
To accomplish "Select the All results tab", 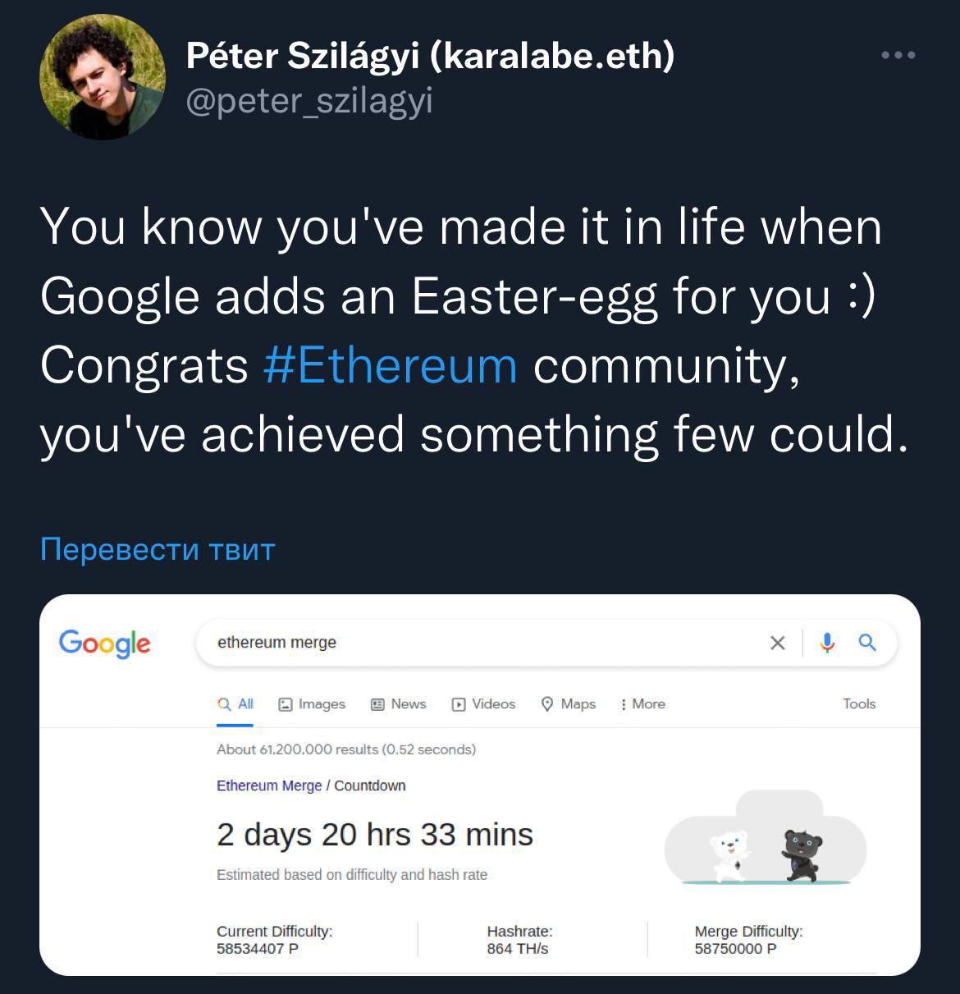I will click(x=235, y=704).
